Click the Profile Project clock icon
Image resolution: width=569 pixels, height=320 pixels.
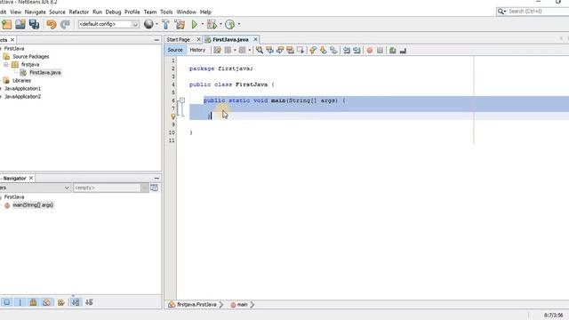click(229, 24)
